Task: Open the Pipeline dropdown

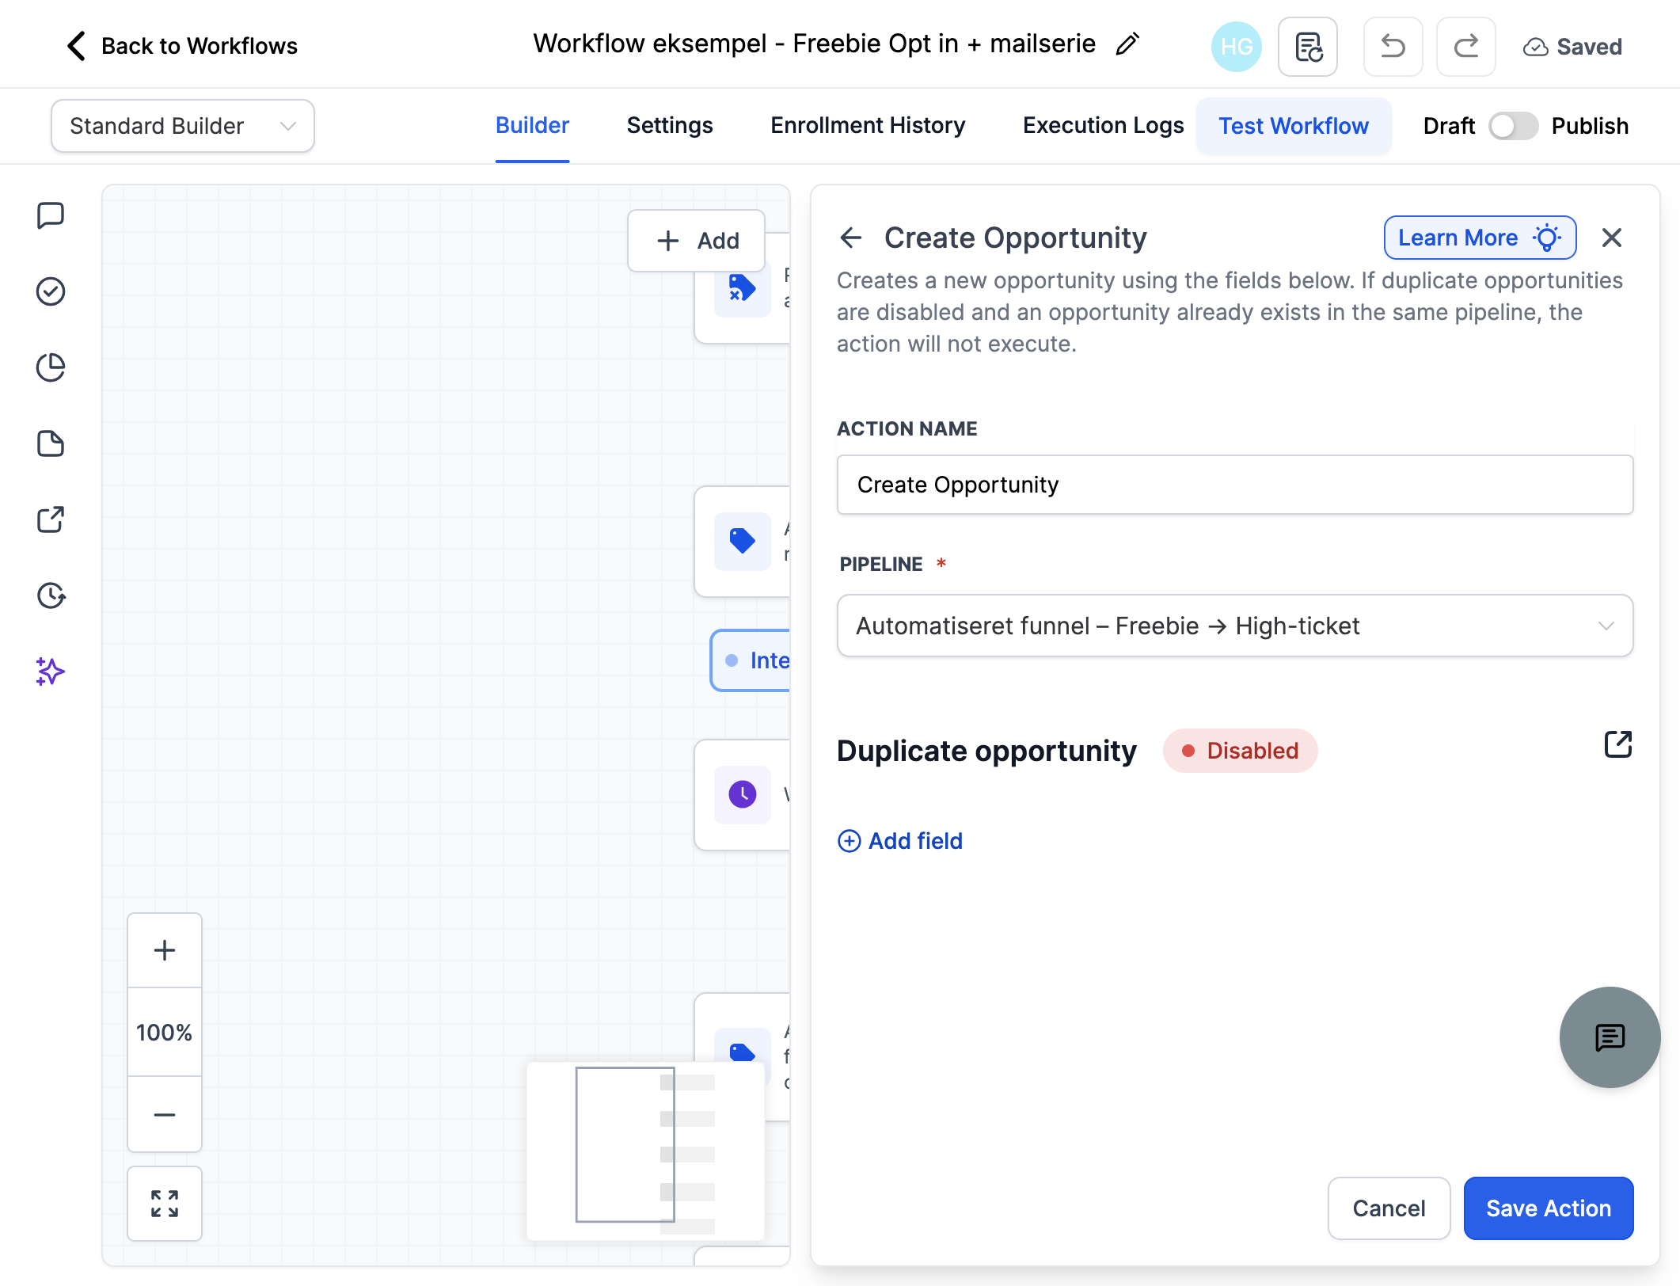Action: [1235, 626]
